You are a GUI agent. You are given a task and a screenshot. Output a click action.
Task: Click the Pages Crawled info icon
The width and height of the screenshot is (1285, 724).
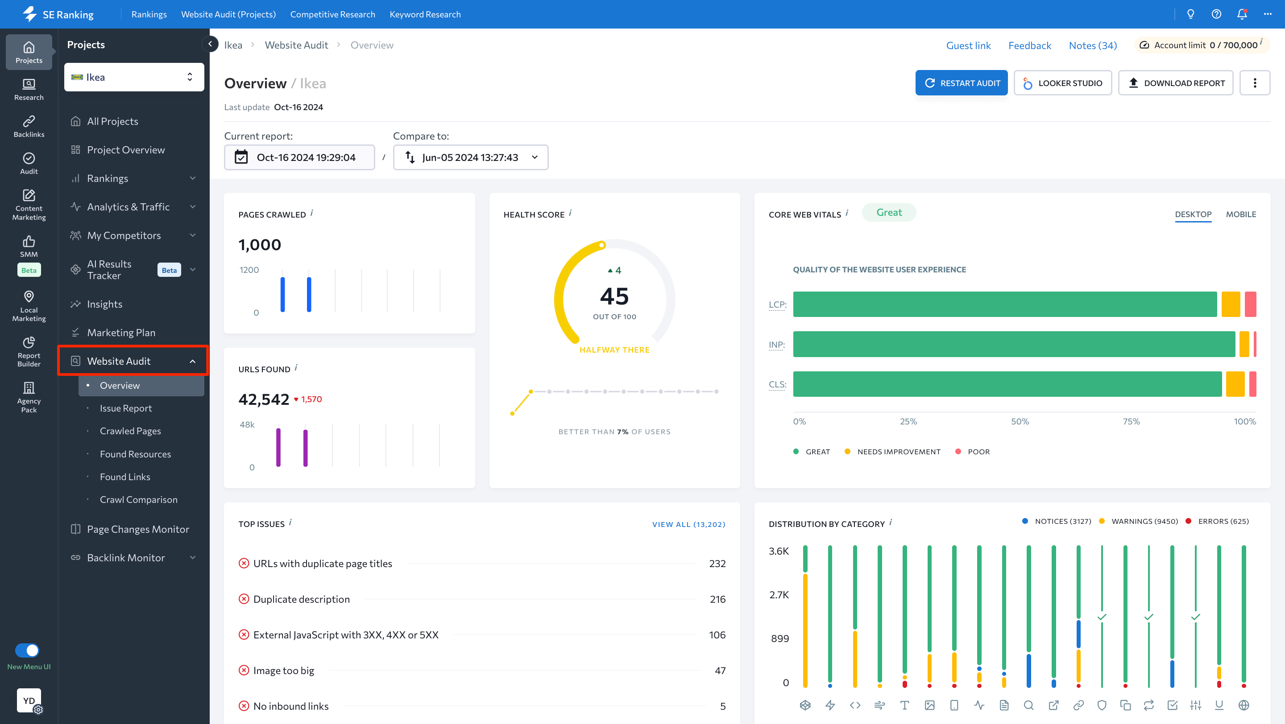click(x=312, y=213)
